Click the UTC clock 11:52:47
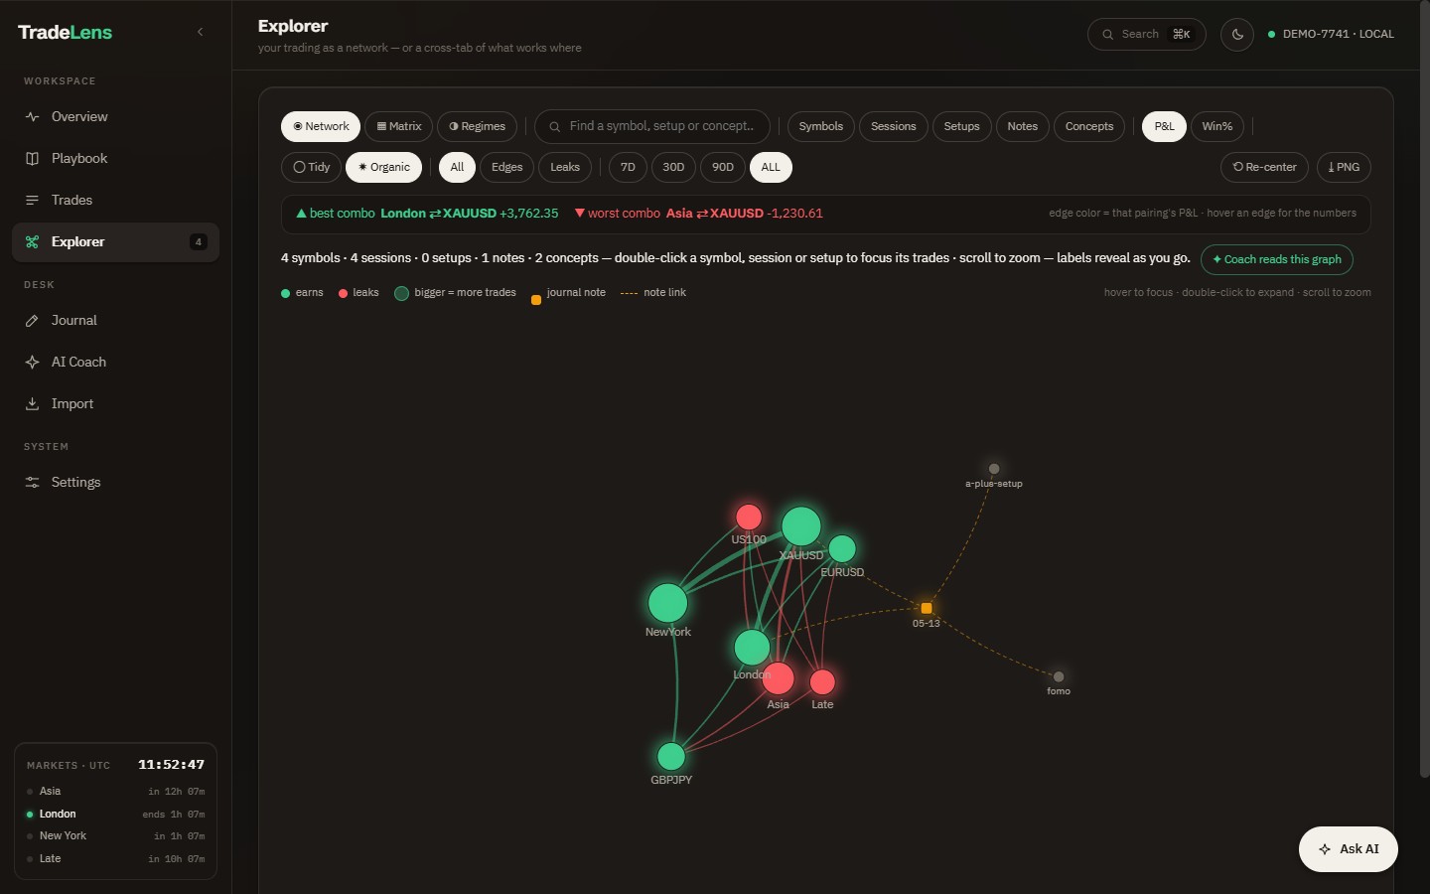This screenshot has height=894, width=1430. 171,765
